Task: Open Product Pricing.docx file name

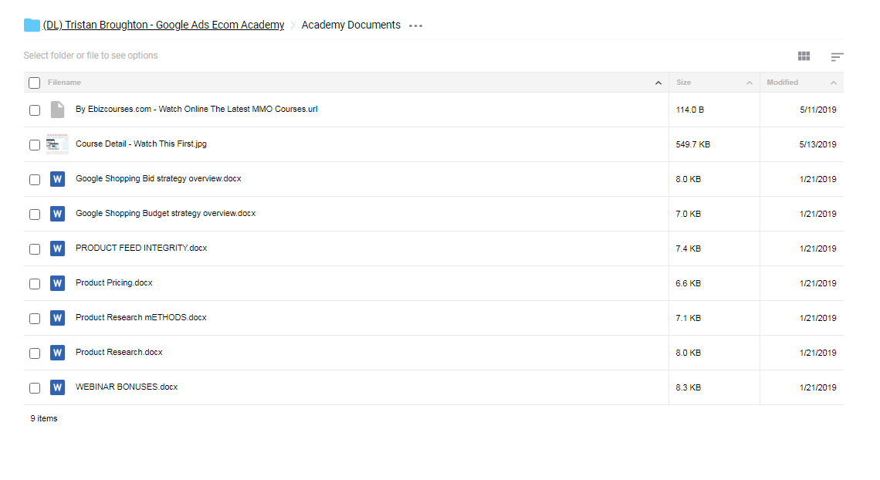Action: (x=114, y=283)
